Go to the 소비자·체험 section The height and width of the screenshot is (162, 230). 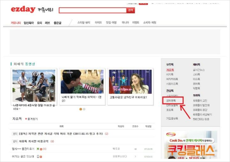point(149,23)
